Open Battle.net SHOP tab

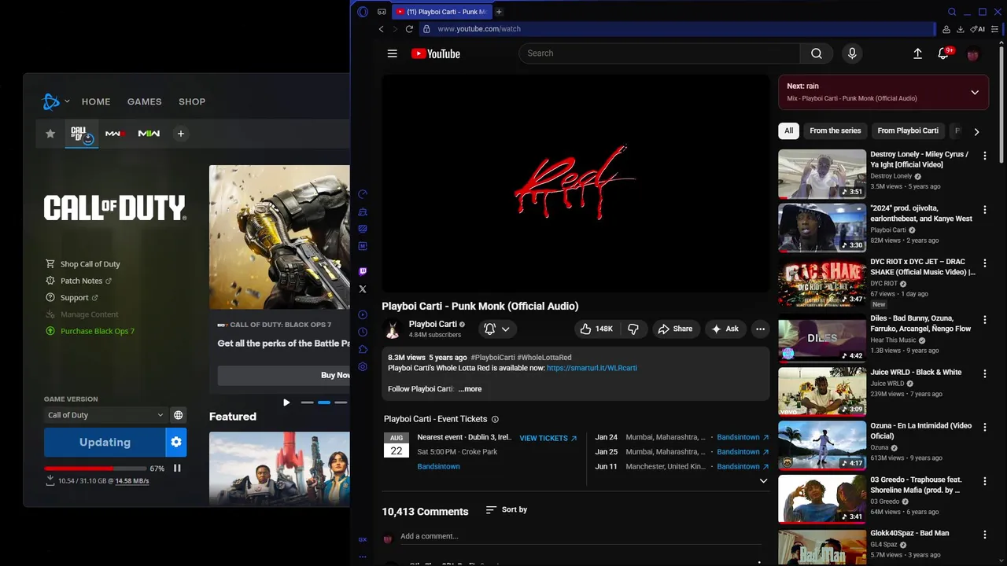point(192,101)
